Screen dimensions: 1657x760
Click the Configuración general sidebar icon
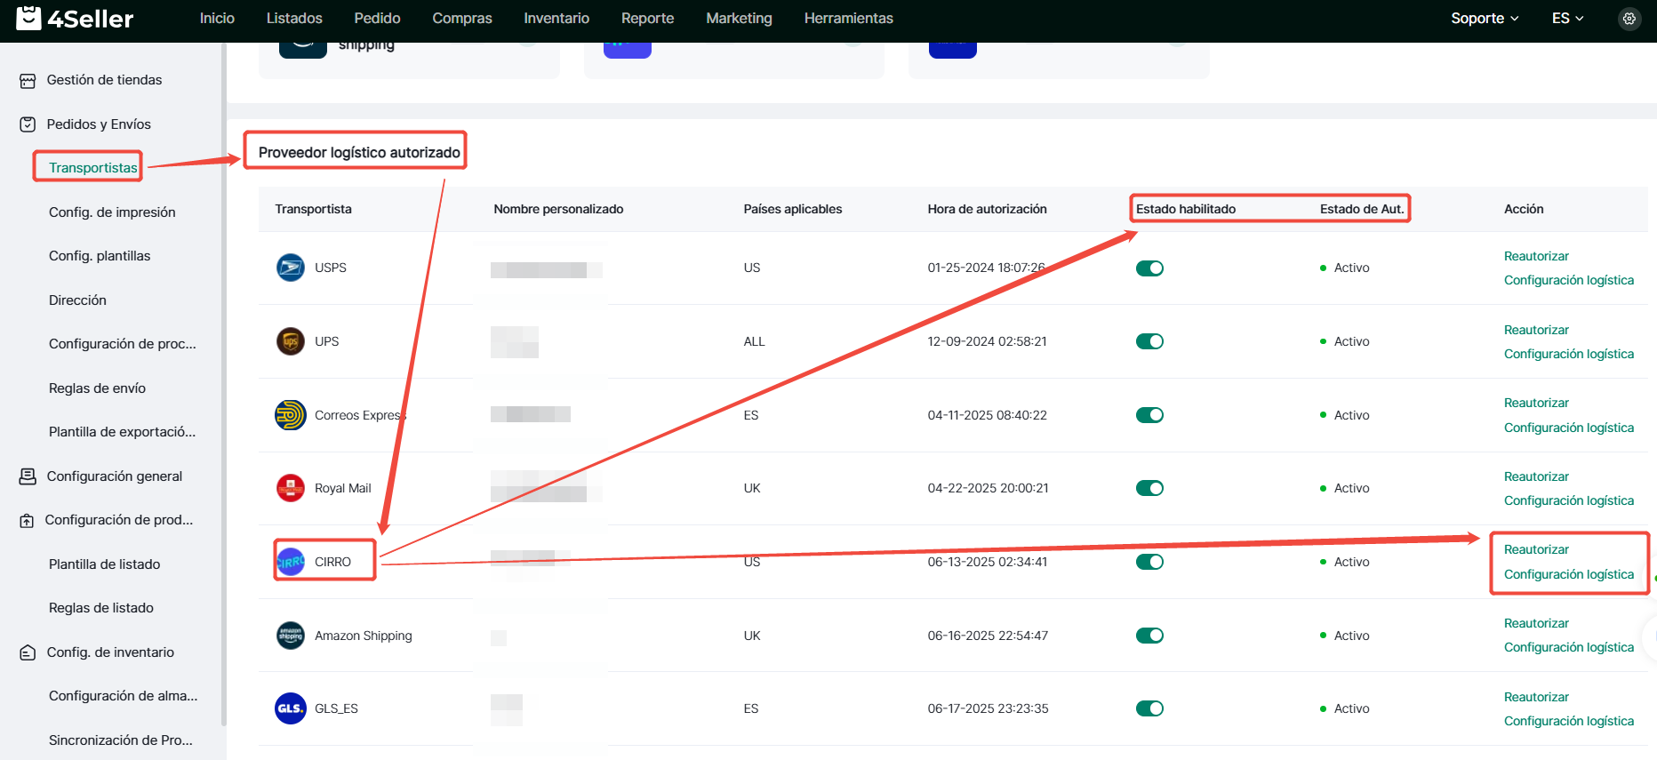pyautogui.click(x=28, y=476)
